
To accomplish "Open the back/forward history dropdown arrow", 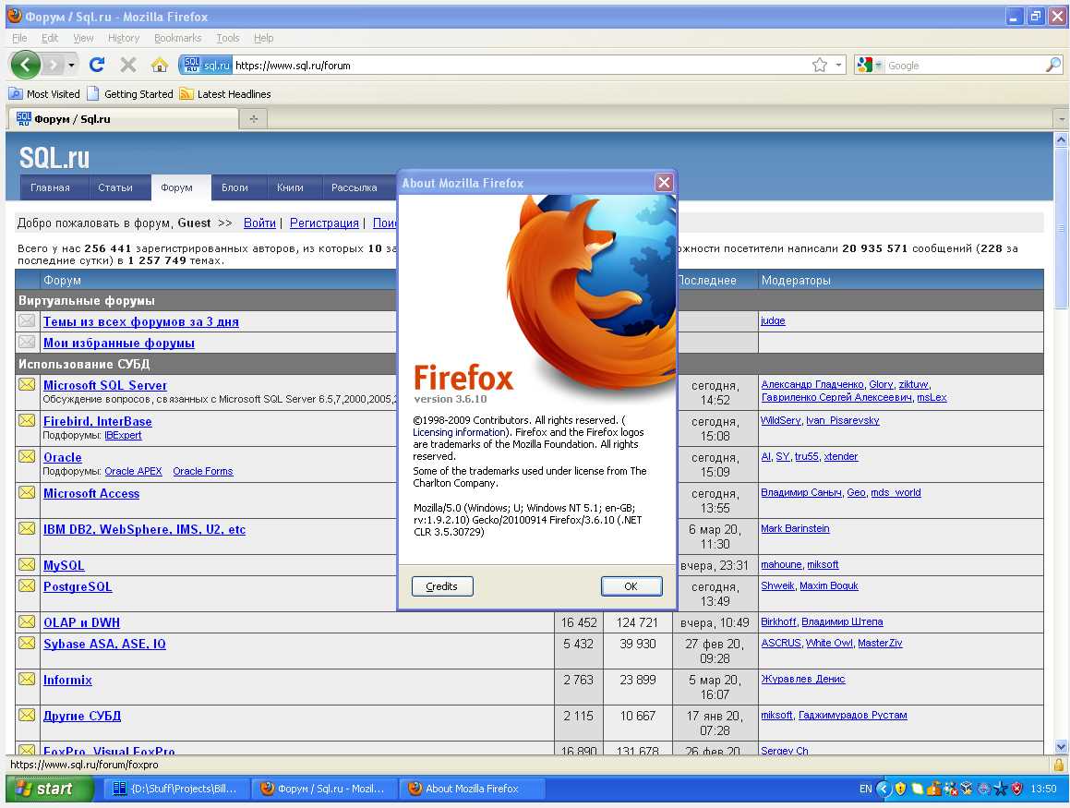I will [x=72, y=66].
